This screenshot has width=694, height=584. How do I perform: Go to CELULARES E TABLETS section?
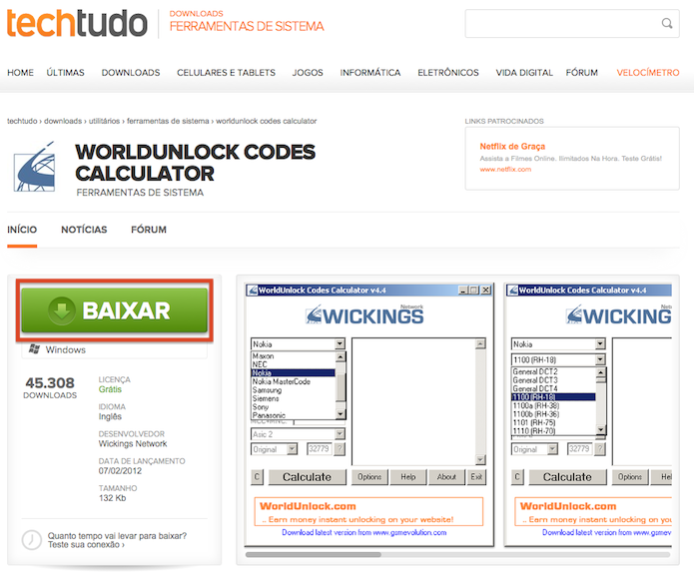226,73
